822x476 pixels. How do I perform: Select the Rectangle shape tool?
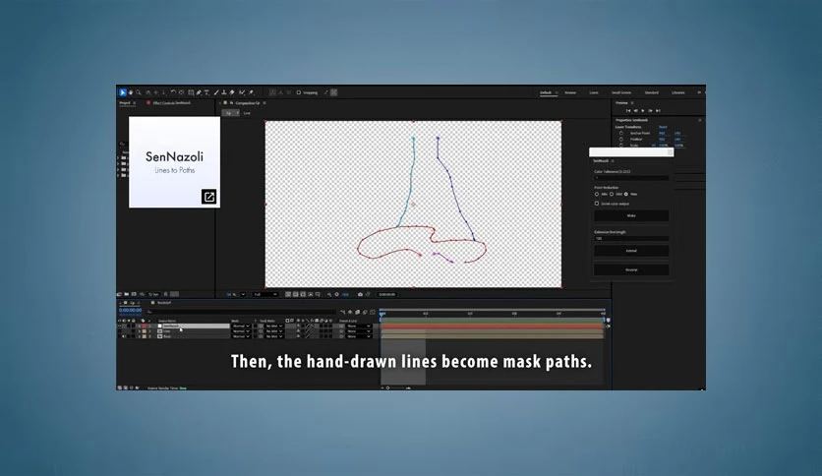(191, 92)
